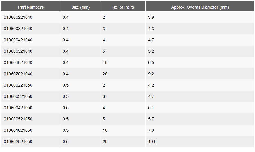This screenshot has height=152, width=255.
Task: Click the 9.2 overall diameter value
Action: tap(151, 74)
